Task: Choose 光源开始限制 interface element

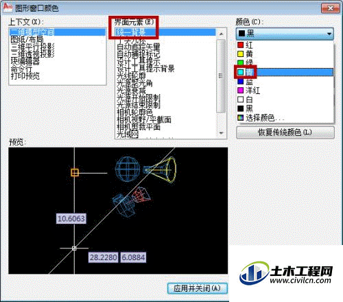Action: pos(138,98)
